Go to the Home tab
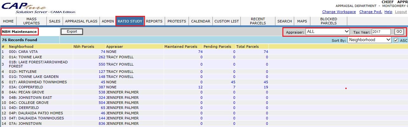 click(8, 21)
